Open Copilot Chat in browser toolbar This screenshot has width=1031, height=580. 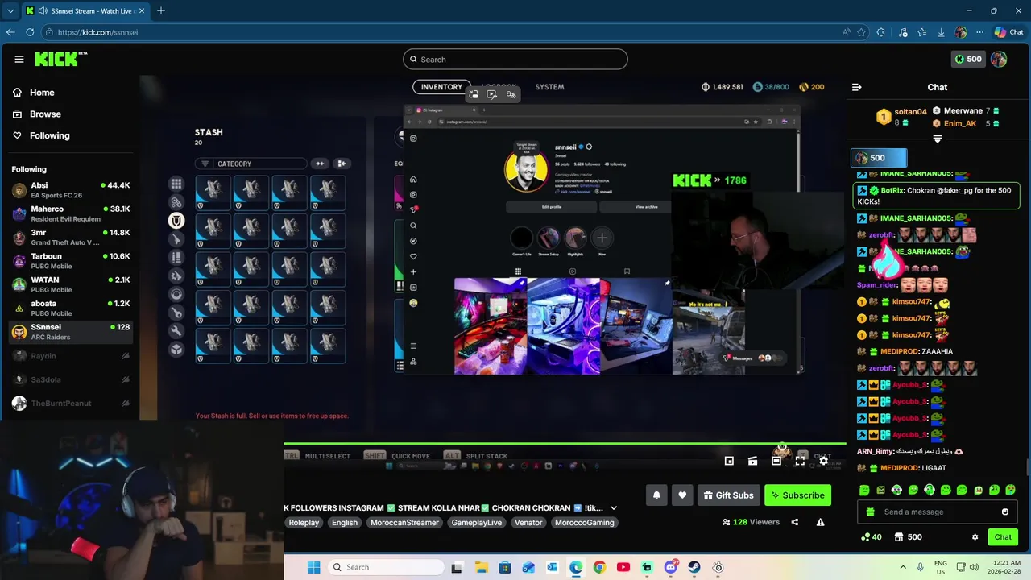tap(1008, 32)
